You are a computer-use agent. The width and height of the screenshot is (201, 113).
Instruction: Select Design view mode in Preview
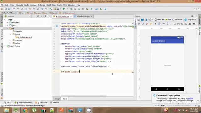tap(139, 20)
